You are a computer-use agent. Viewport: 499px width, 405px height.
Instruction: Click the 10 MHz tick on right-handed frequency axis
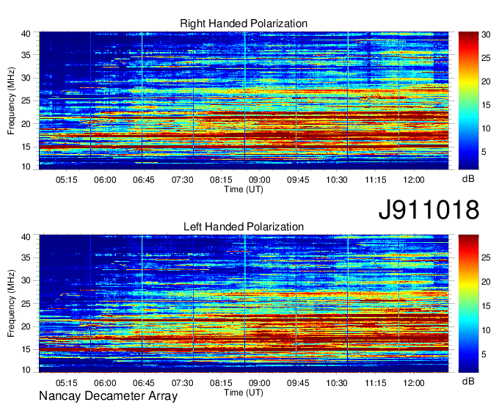pos(26,167)
